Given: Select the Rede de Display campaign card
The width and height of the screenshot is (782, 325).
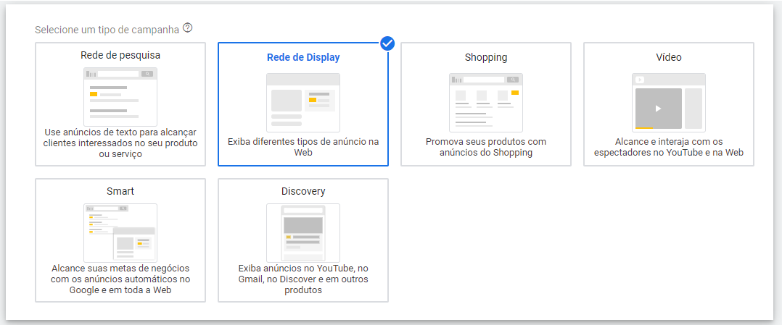Looking at the screenshot, I should pos(303,104).
